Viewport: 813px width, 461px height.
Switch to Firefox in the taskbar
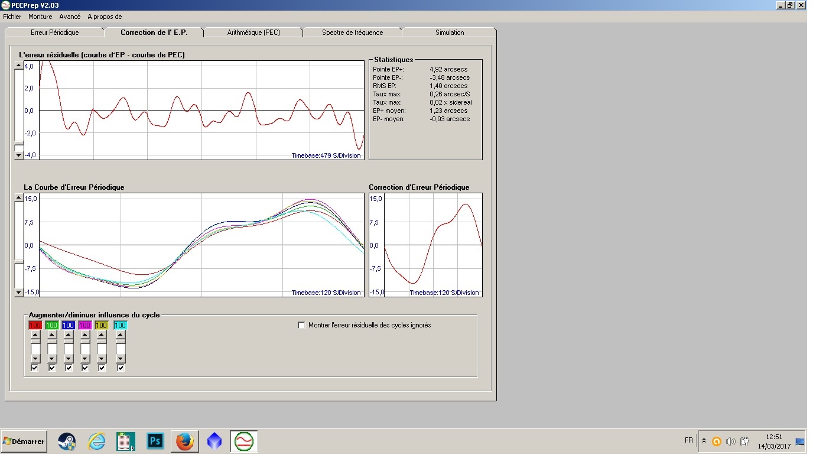coord(185,441)
